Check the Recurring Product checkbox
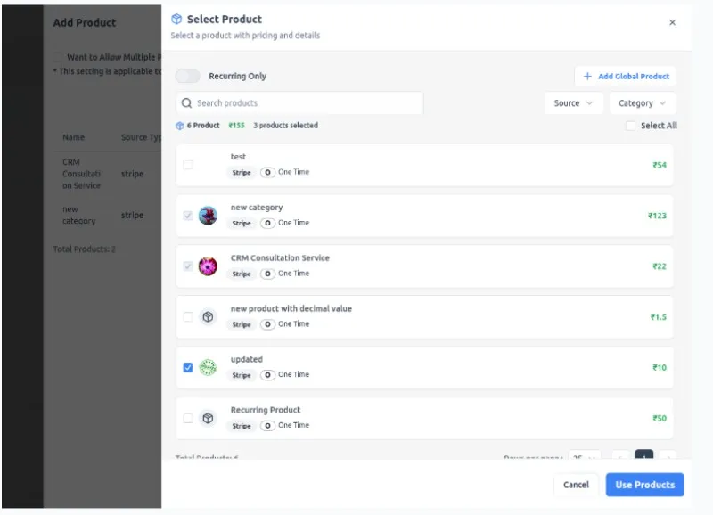Image resolution: width=713 pixels, height=515 pixels. pos(188,418)
